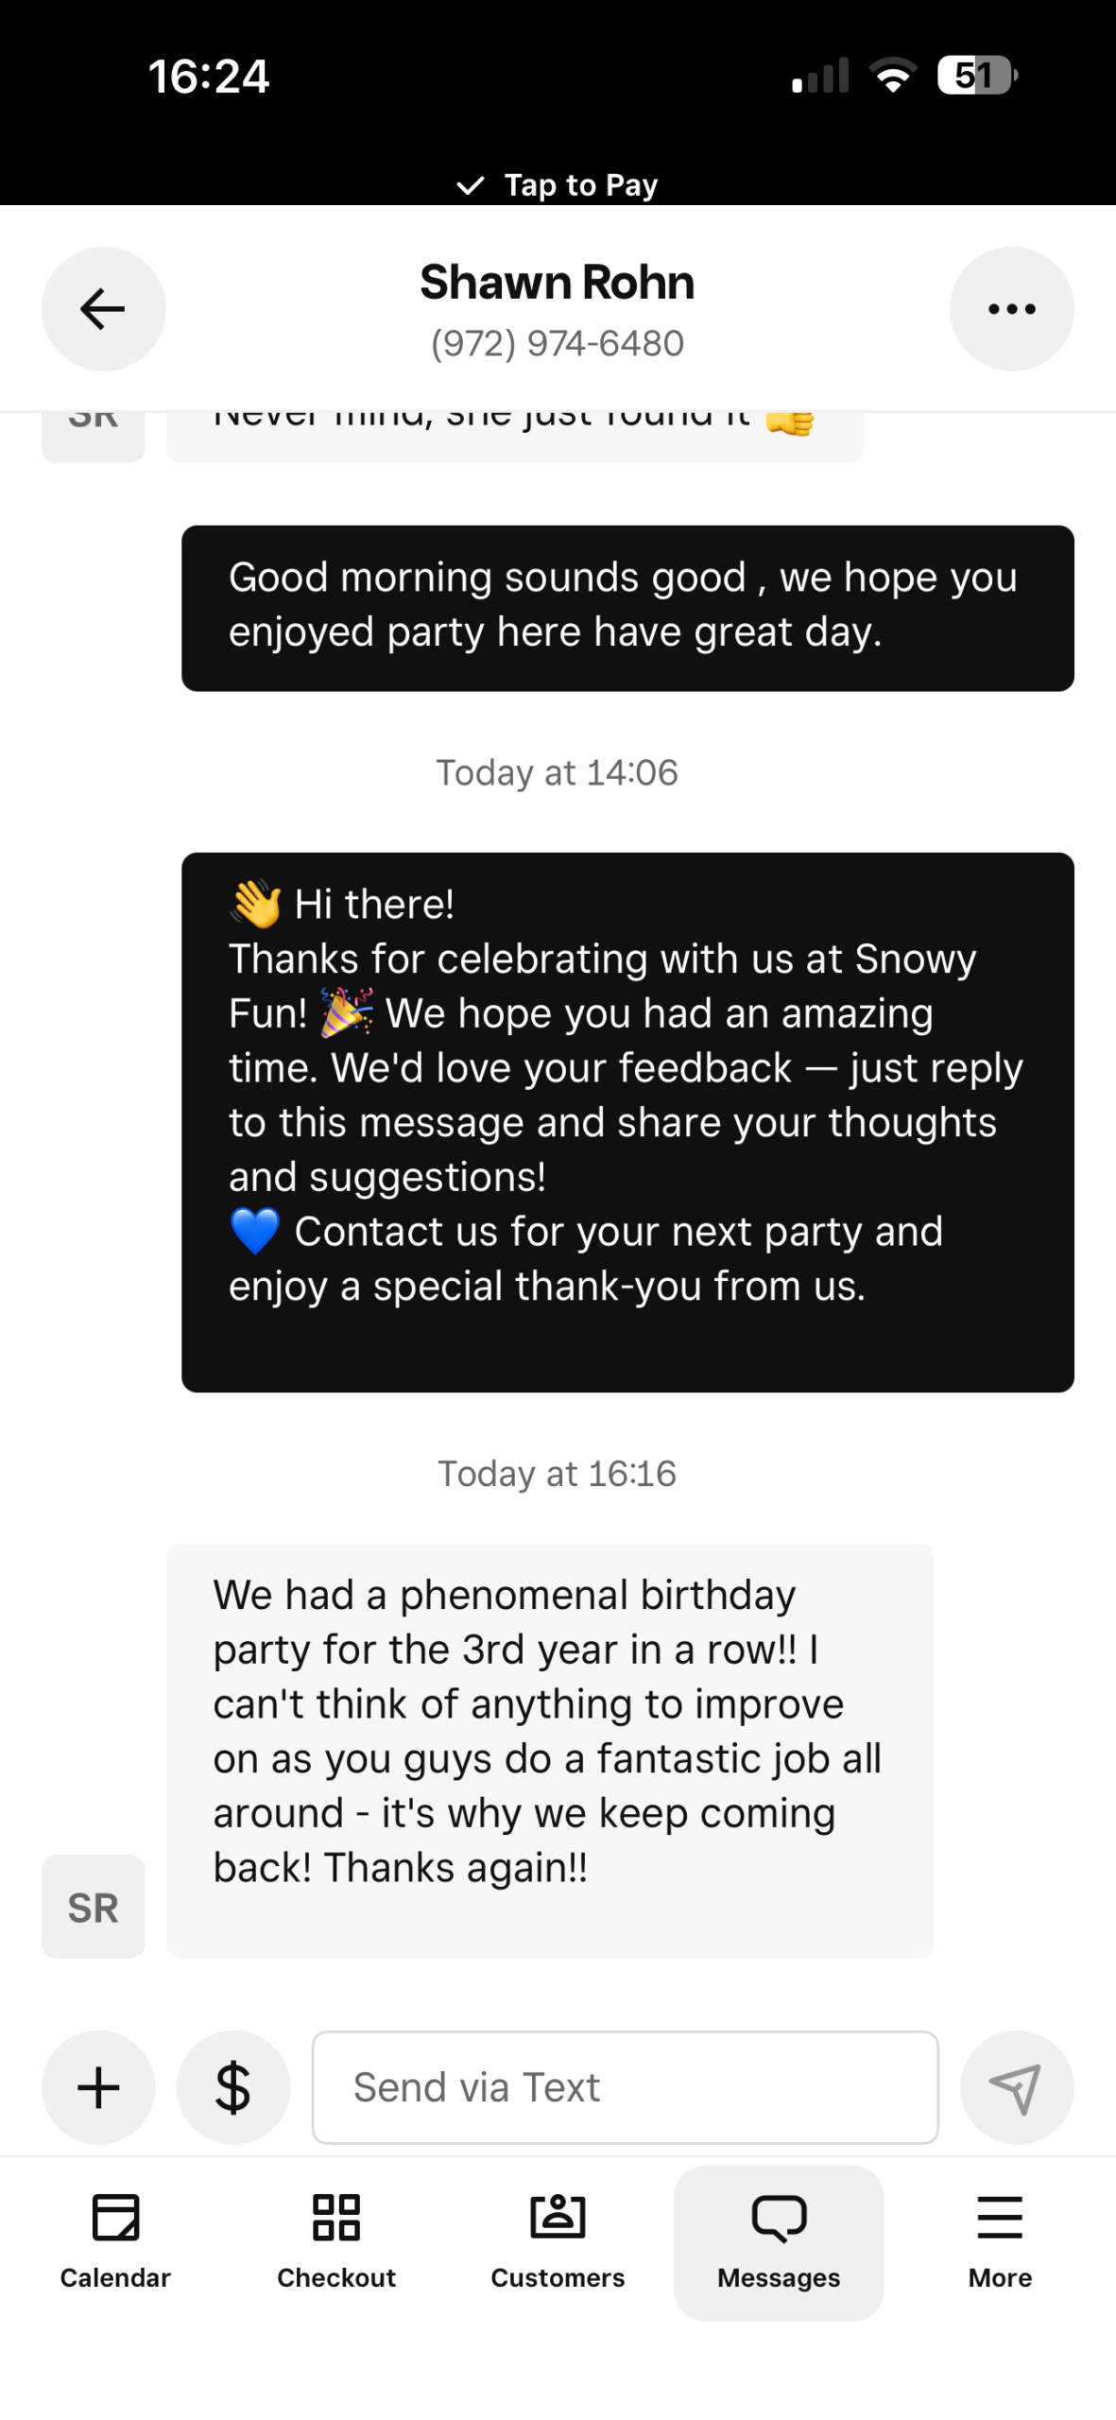Tap the Wi-Fi icon in status bar
The width and height of the screenshot is (1116, 2420).
(x=893, y=76)
